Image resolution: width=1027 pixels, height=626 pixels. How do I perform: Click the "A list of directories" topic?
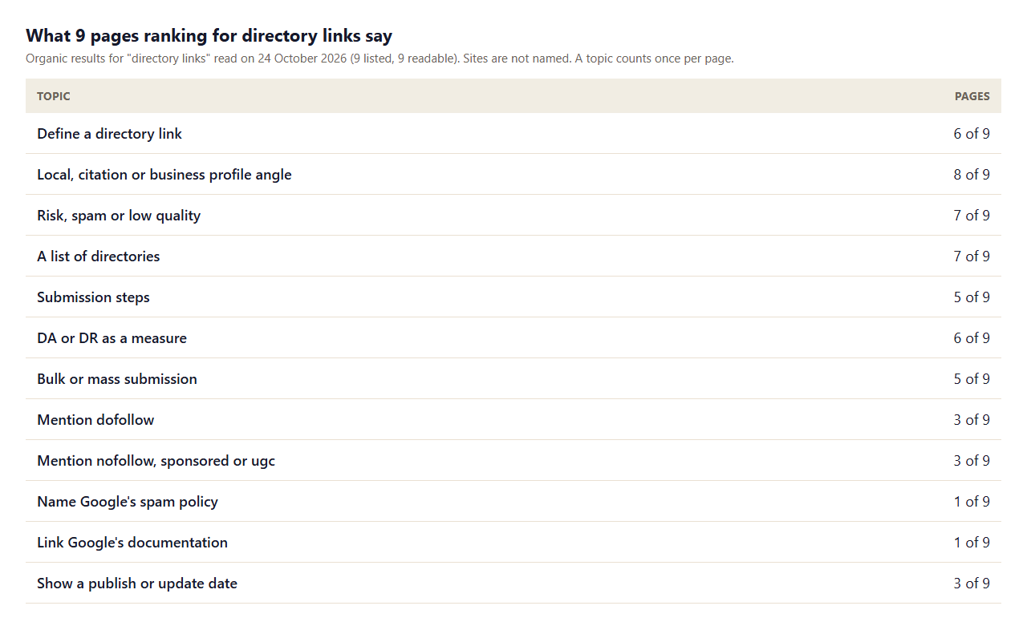click(x=99, y=256)
